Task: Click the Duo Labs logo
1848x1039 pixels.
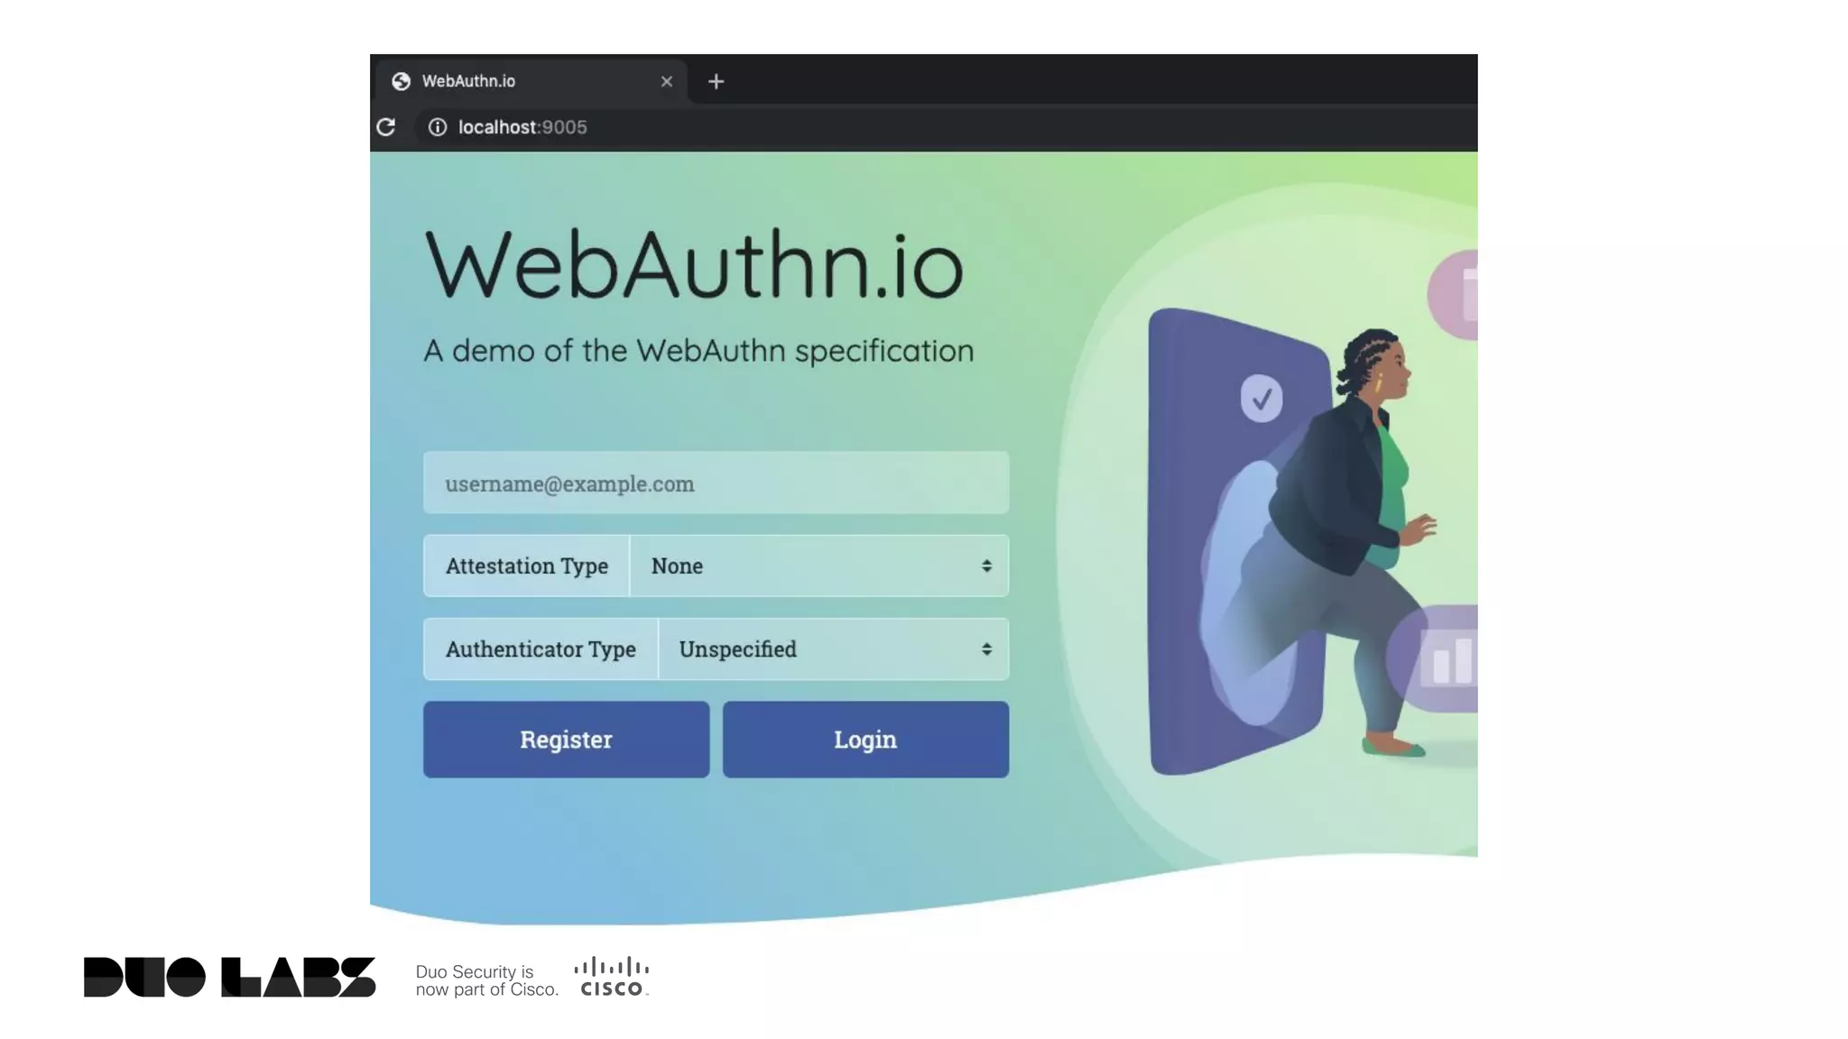Action: 229,977
